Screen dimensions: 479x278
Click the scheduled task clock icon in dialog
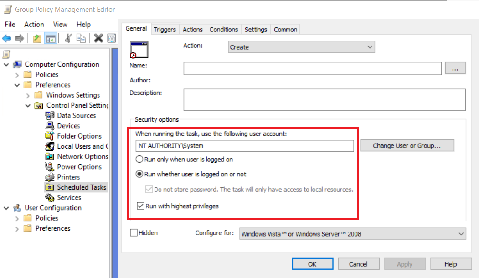(x=139, y=50)
